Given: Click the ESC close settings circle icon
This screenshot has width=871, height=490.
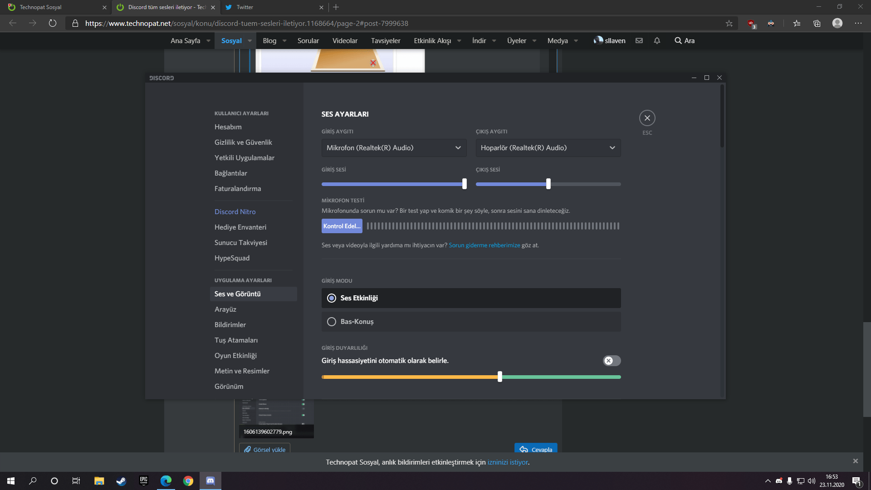Looking at the screenshot, I should (x=647, y=118).
